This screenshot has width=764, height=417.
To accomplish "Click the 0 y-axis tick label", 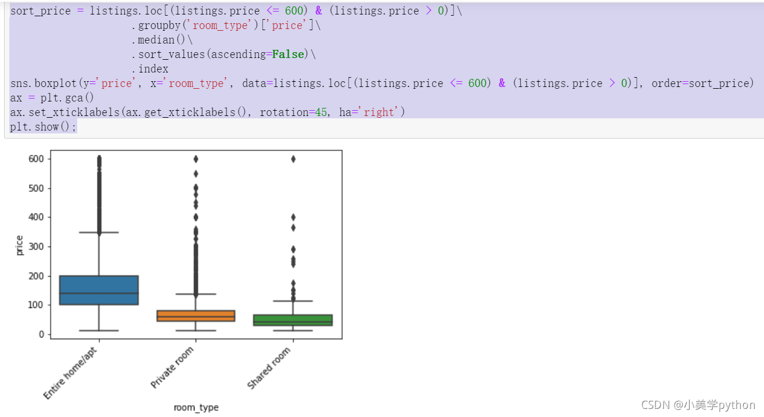I will coord(41,334).
